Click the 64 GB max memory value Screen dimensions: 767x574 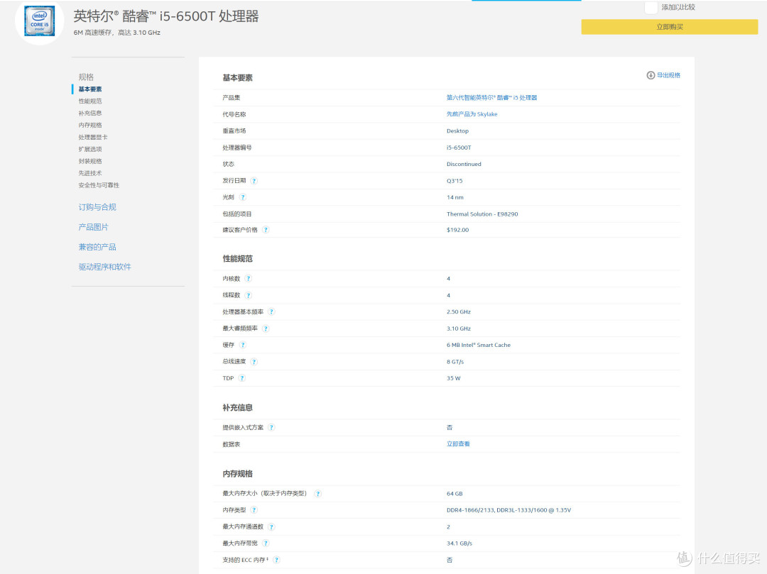[x=455, y=493]
